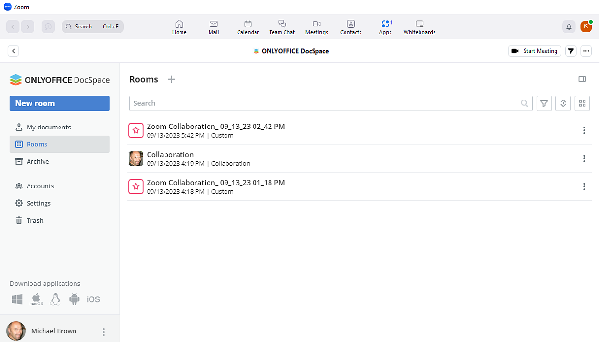Open the Apps icon showing a notification badge

point(385,27)
